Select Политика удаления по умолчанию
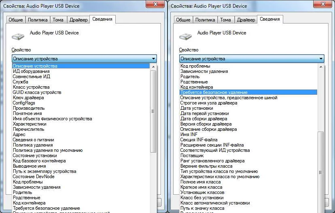 (x=81, y=150)
